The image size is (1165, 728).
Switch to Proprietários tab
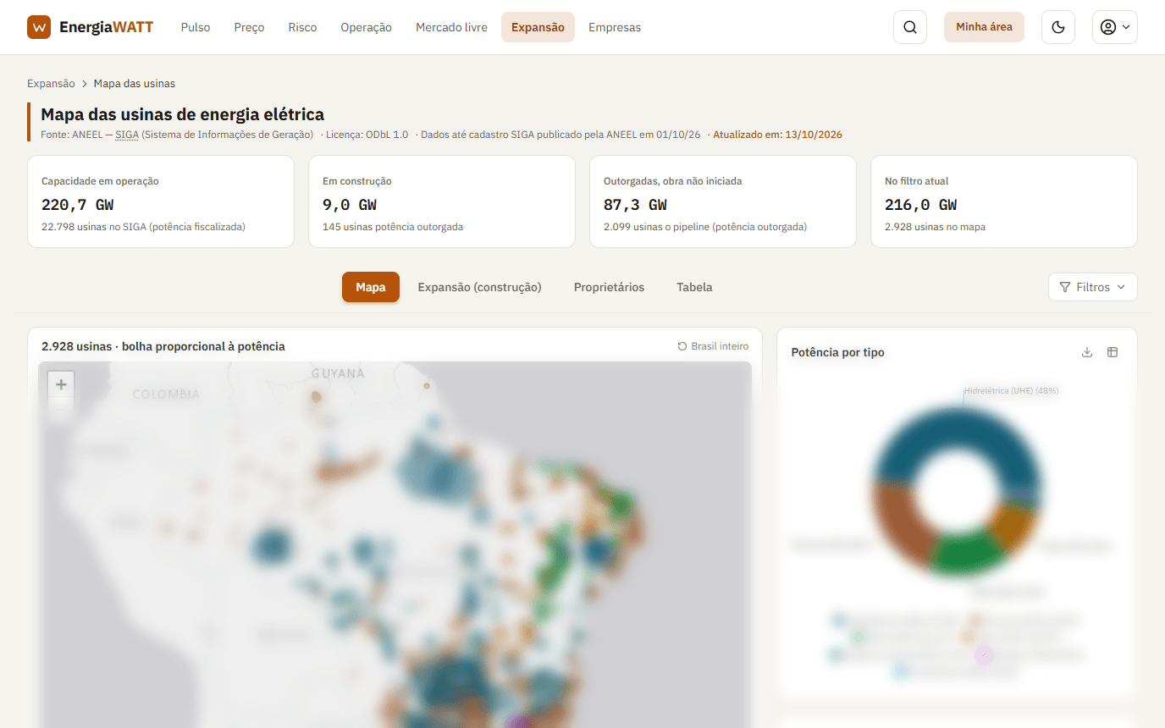click(609, 287)
